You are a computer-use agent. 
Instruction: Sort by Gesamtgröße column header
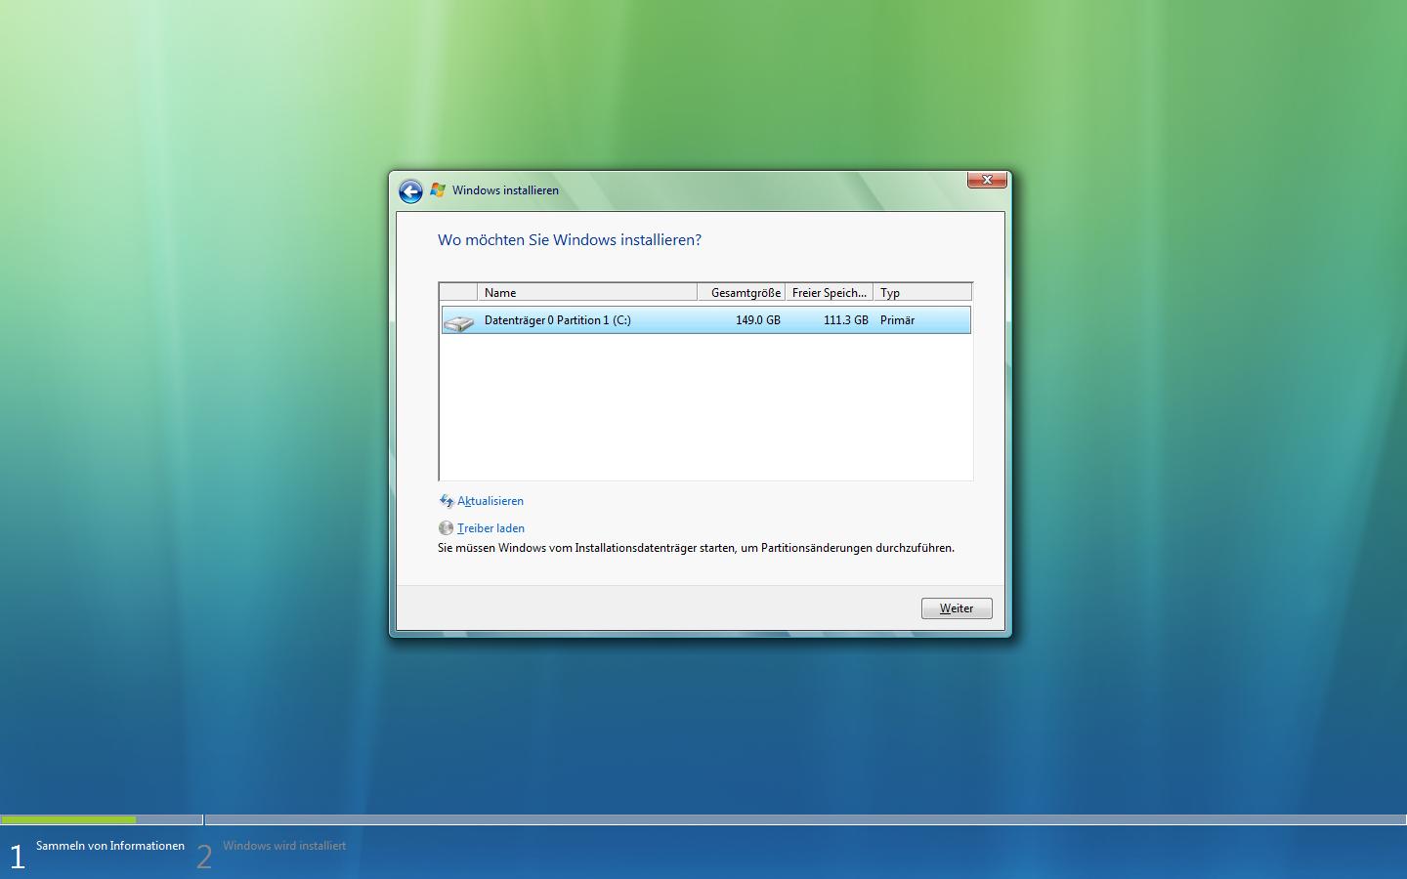[742, 292]
